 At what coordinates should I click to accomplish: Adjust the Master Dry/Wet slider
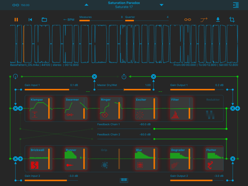point(124,90)
